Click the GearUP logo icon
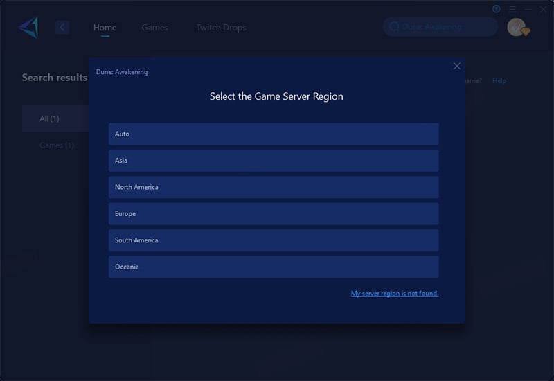 coord(28,27)
